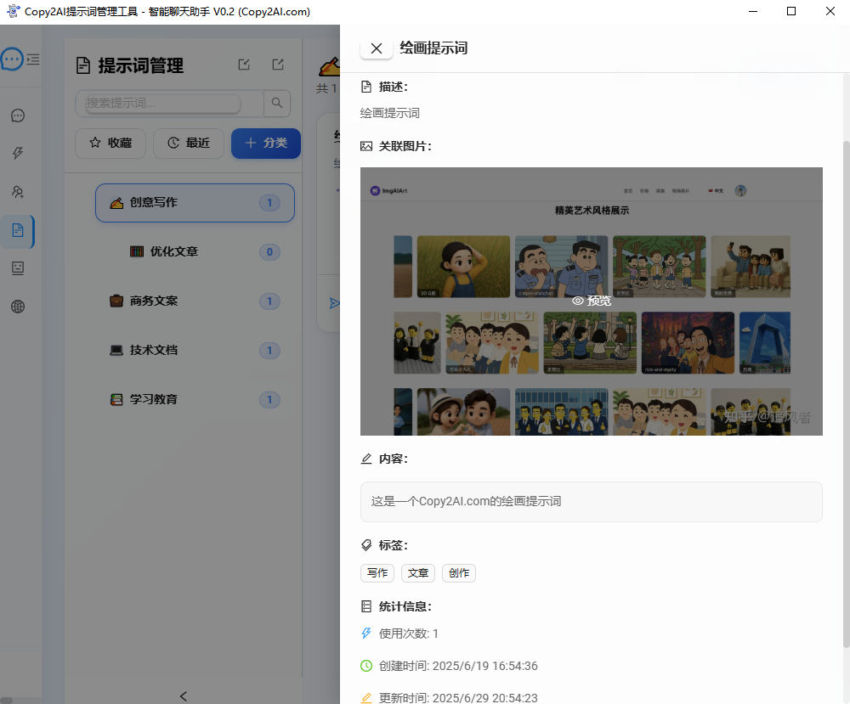Click the 提示词管理 heading
The height and width of the screenshot is (704, 850).
140,65
